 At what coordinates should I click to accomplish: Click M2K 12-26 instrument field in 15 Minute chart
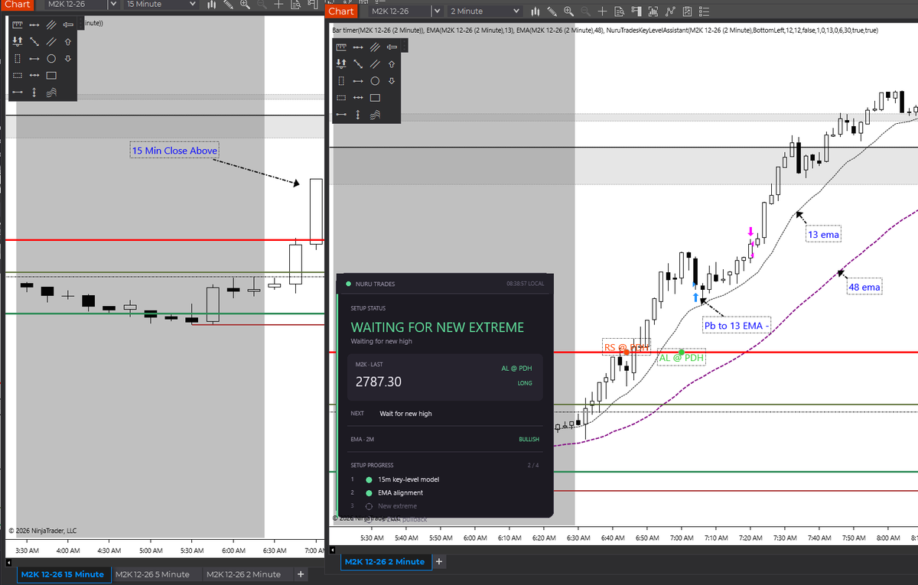point(75,5)
